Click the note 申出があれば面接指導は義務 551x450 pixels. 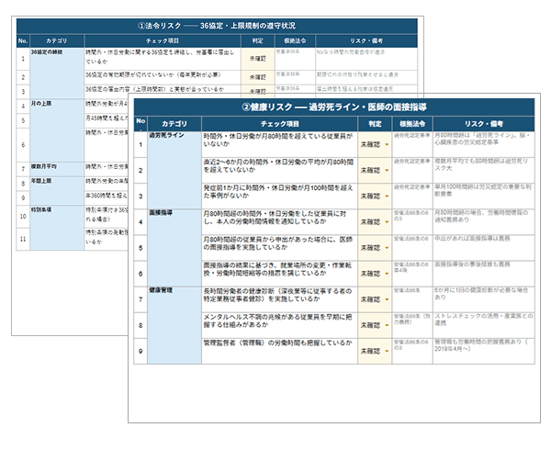tap(484, 248)
